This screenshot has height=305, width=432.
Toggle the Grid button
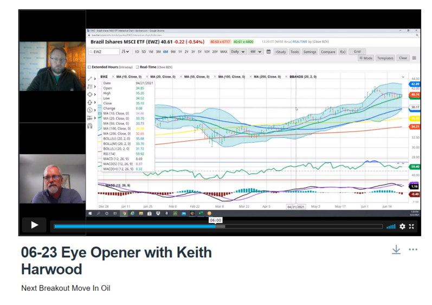(x=357, y=52)
